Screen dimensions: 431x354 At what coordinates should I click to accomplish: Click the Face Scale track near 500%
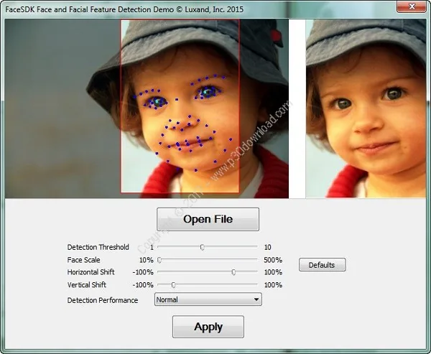click(251, 259)
